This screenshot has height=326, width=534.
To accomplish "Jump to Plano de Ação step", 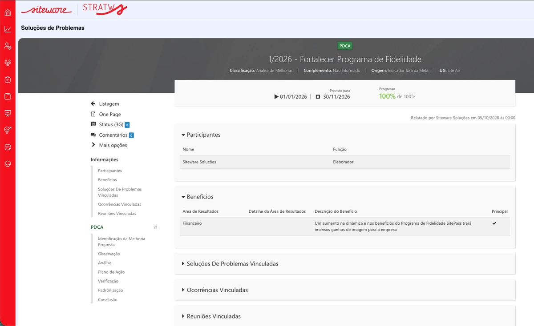I will click(x=111, y=272).
